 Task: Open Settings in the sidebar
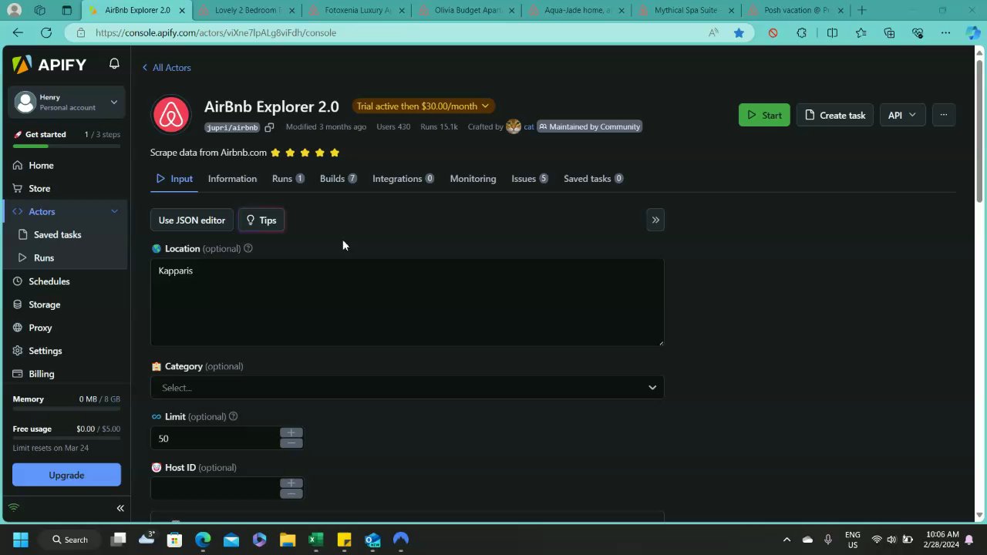[x=45, y=351]
